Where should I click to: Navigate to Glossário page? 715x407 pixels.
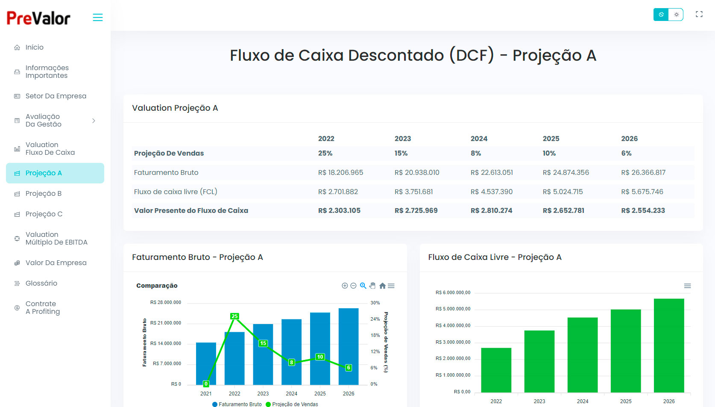click(41, 283)
